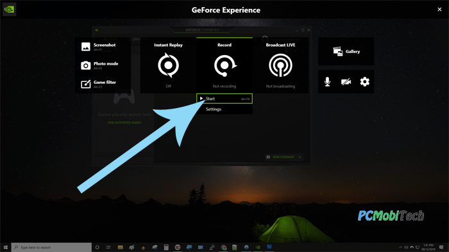
Task: Open overlay settings gear icon
Action: (364, 82)
